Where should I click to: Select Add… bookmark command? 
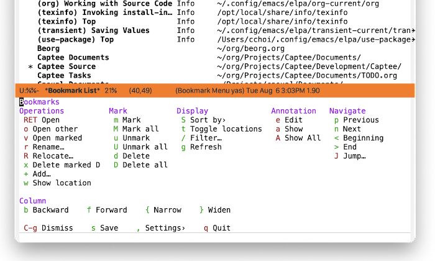click(37, 174)
